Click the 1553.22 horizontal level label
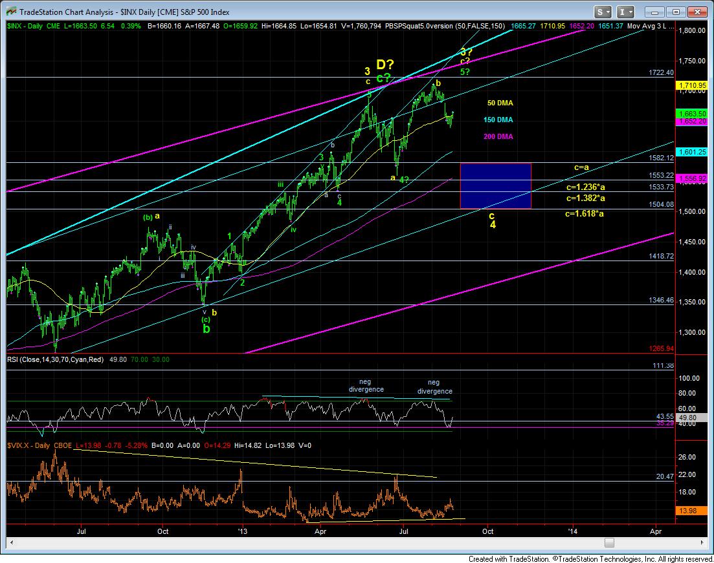The height and width of the screenshot is (563, 714). (x=661, y=175)
